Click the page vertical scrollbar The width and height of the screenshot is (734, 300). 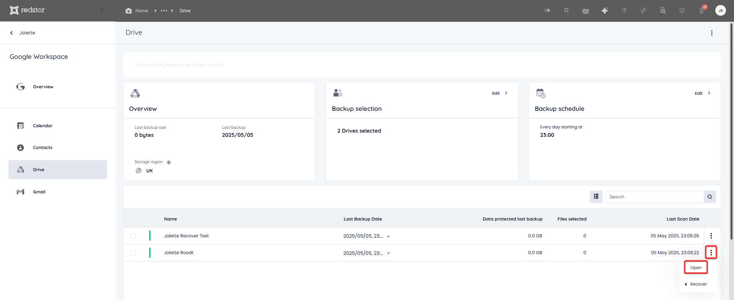click(731, 131)
